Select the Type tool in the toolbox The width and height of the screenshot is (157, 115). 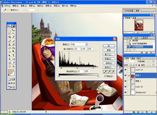click(x=13, y=55)
